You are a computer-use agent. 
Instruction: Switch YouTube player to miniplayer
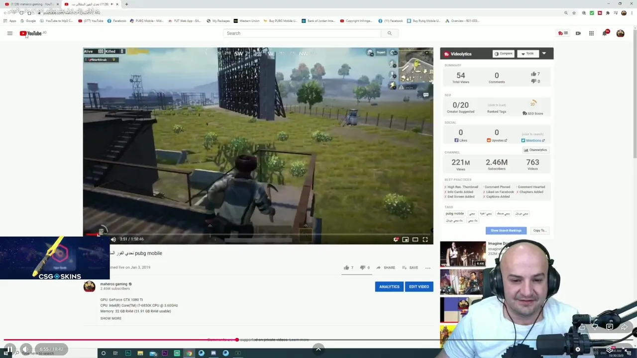pos(406,239)
